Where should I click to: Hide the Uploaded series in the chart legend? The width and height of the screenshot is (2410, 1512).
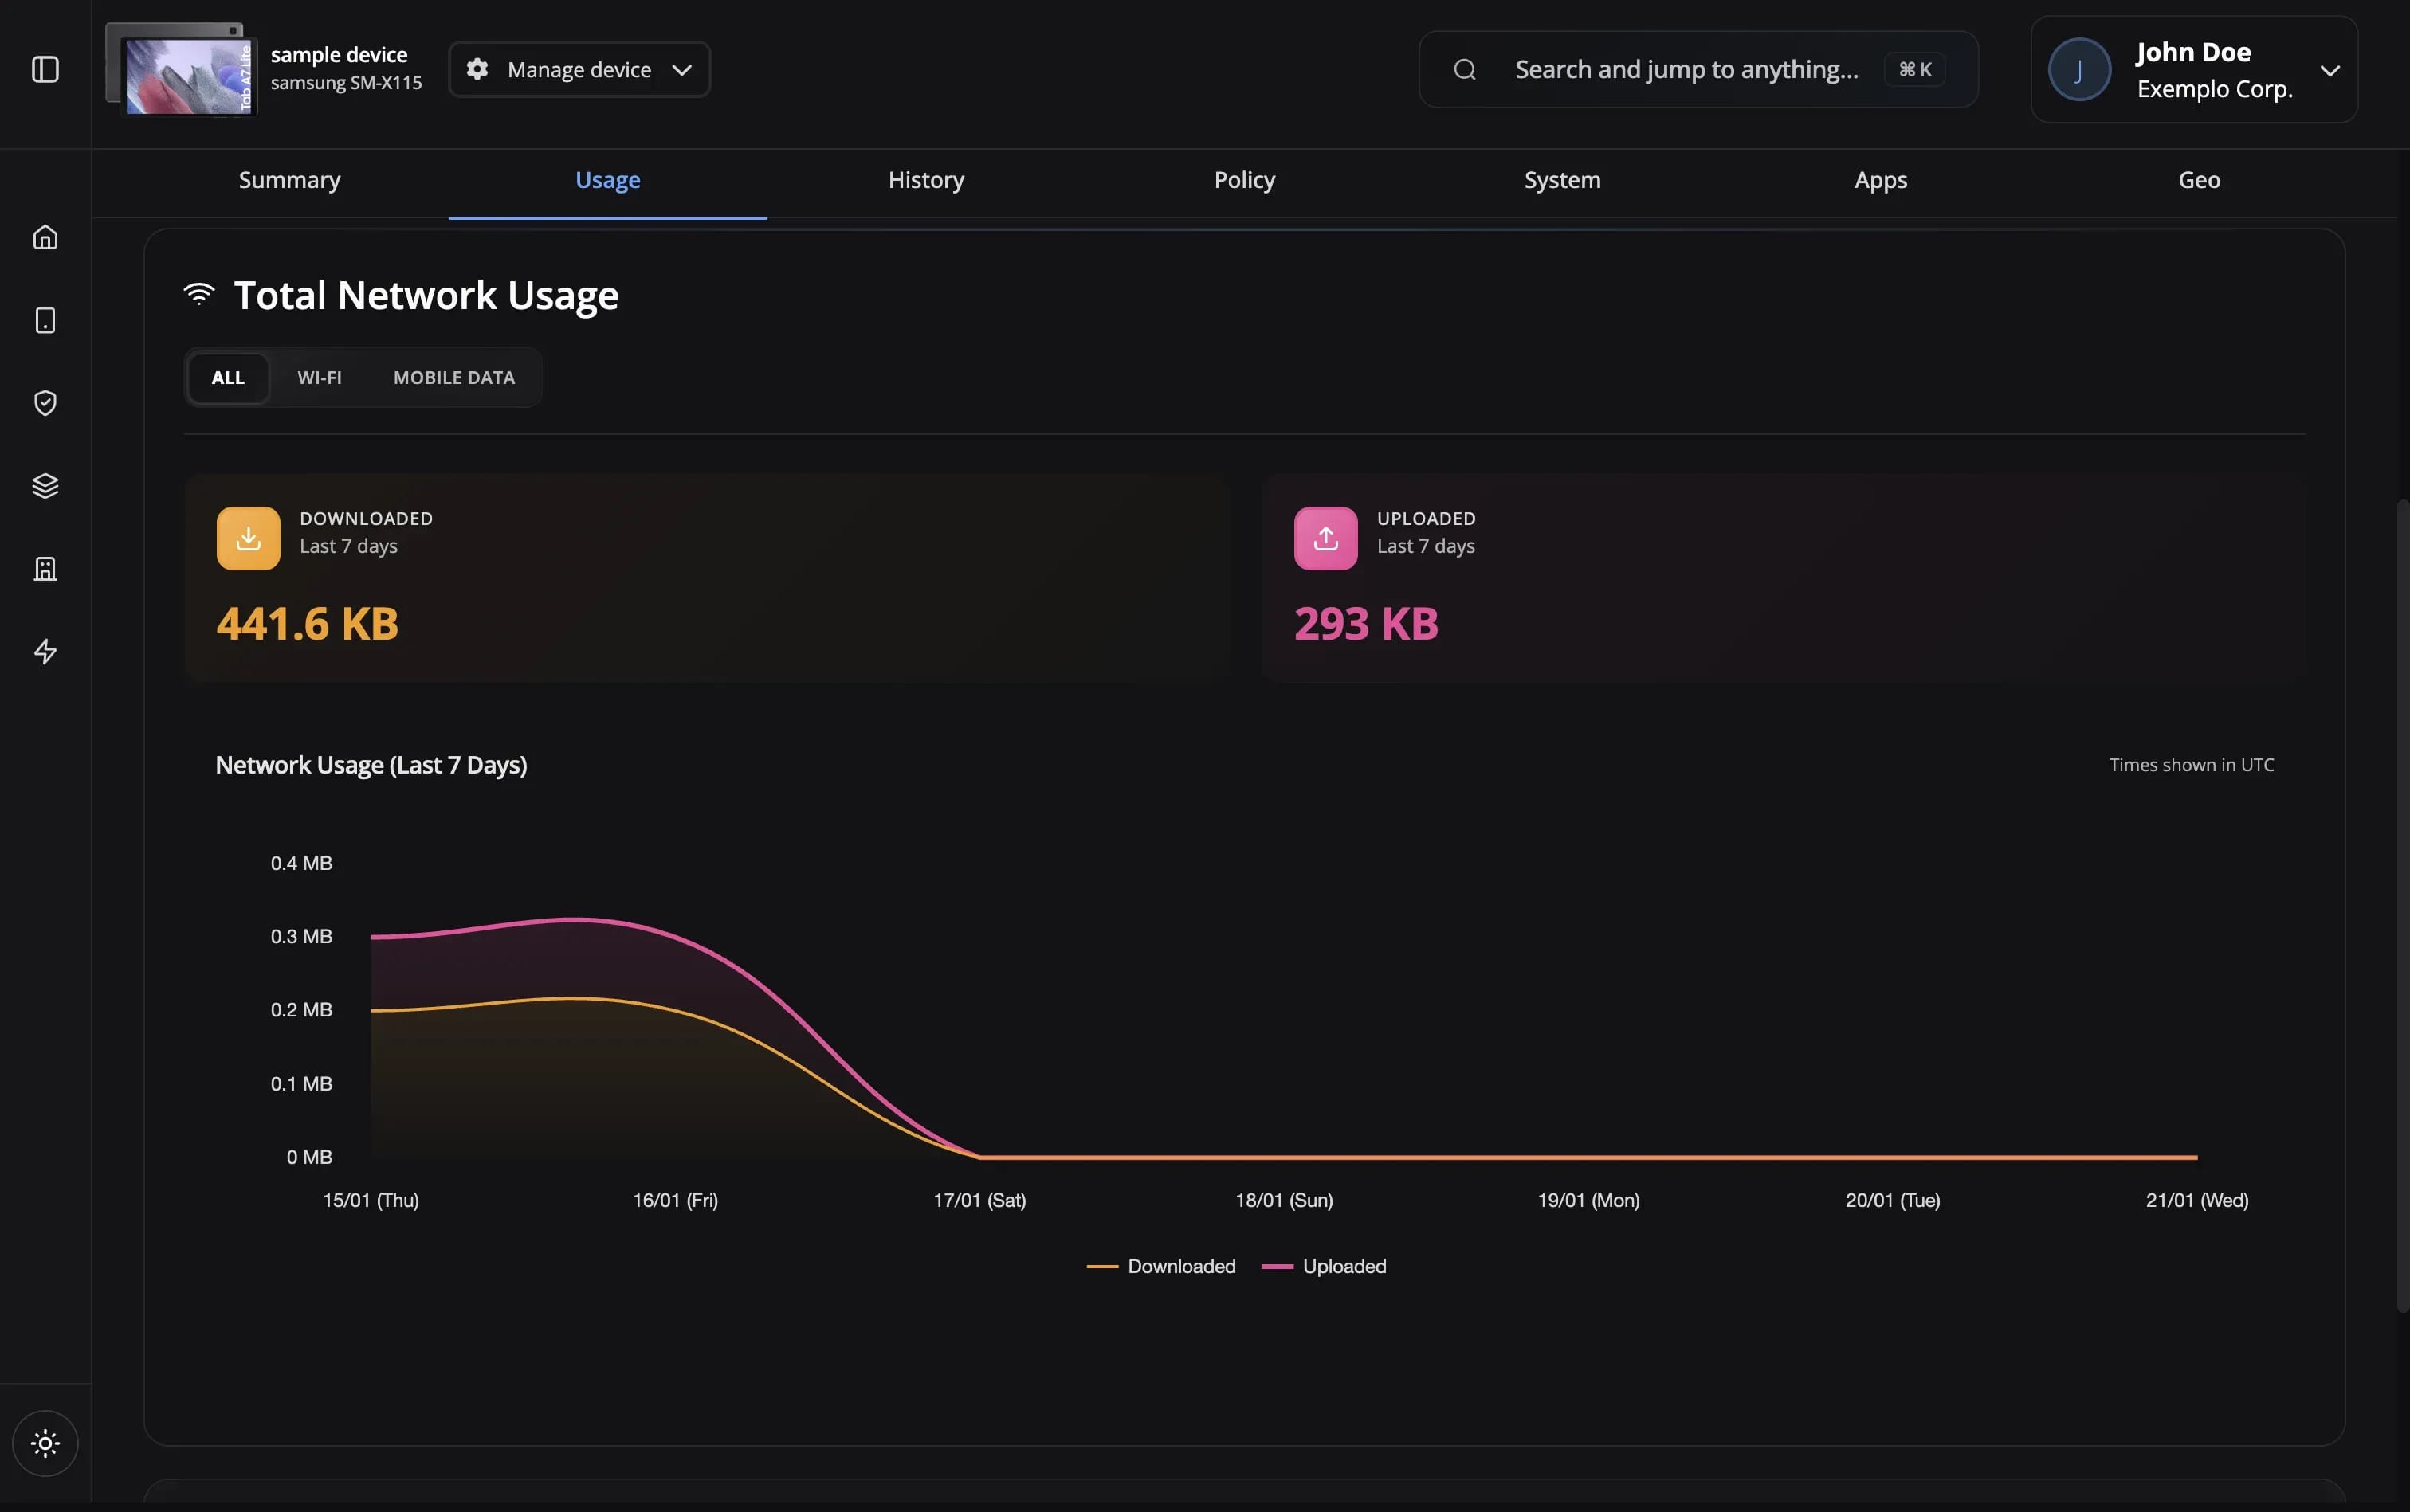(x=1344, y=1266)
